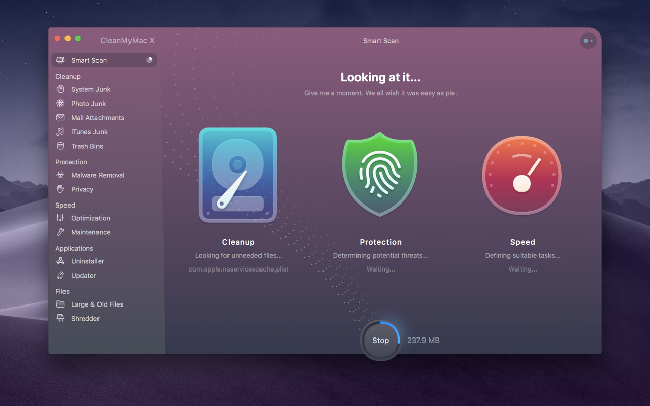Click 'Waiting...' under Protection
The height and width of the screenshot is (406, 650).
(x=380, y=269)
